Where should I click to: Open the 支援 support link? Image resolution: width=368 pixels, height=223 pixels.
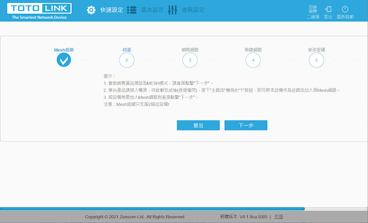pyautogui.click(x=278, y=217)
